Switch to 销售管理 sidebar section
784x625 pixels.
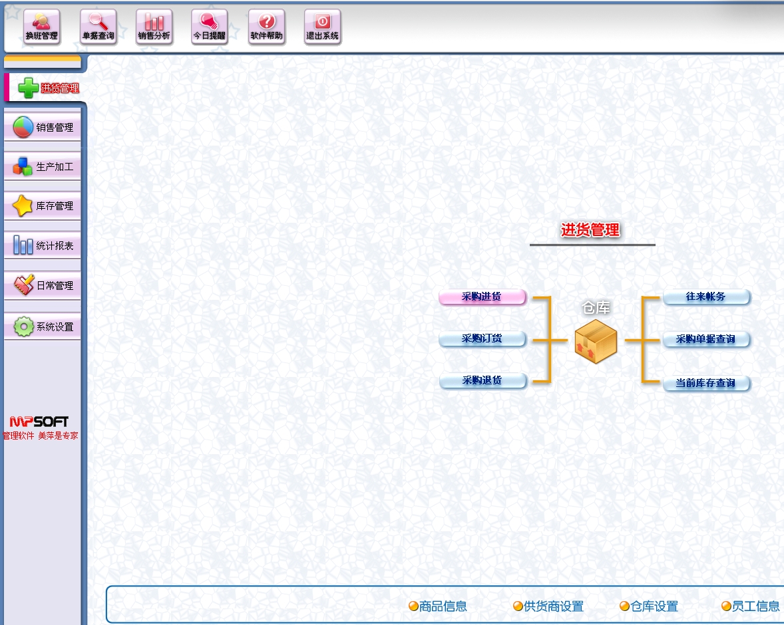click(43, 128)
